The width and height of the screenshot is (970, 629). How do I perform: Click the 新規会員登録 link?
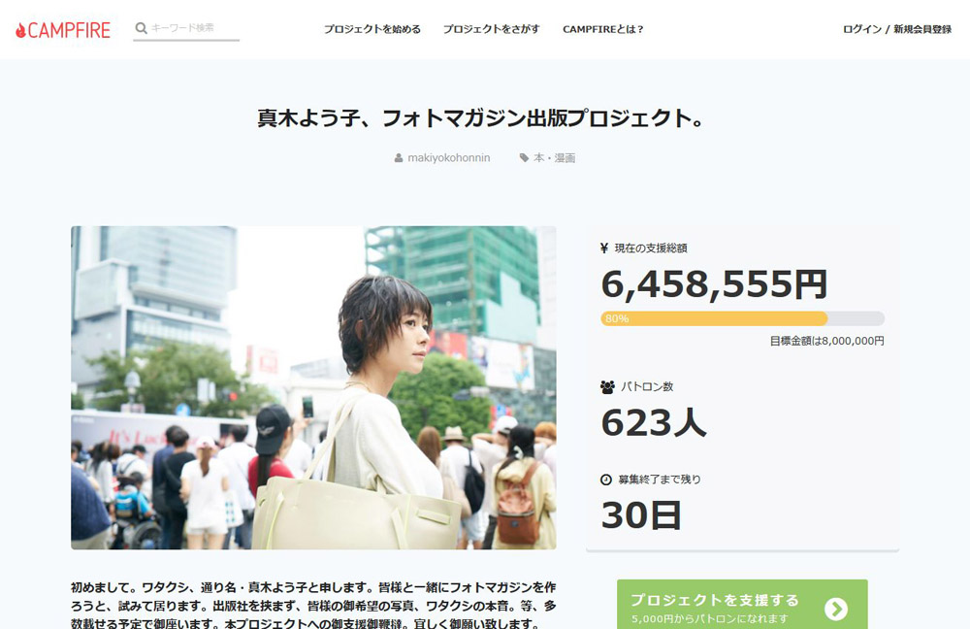tap(921, 29)
